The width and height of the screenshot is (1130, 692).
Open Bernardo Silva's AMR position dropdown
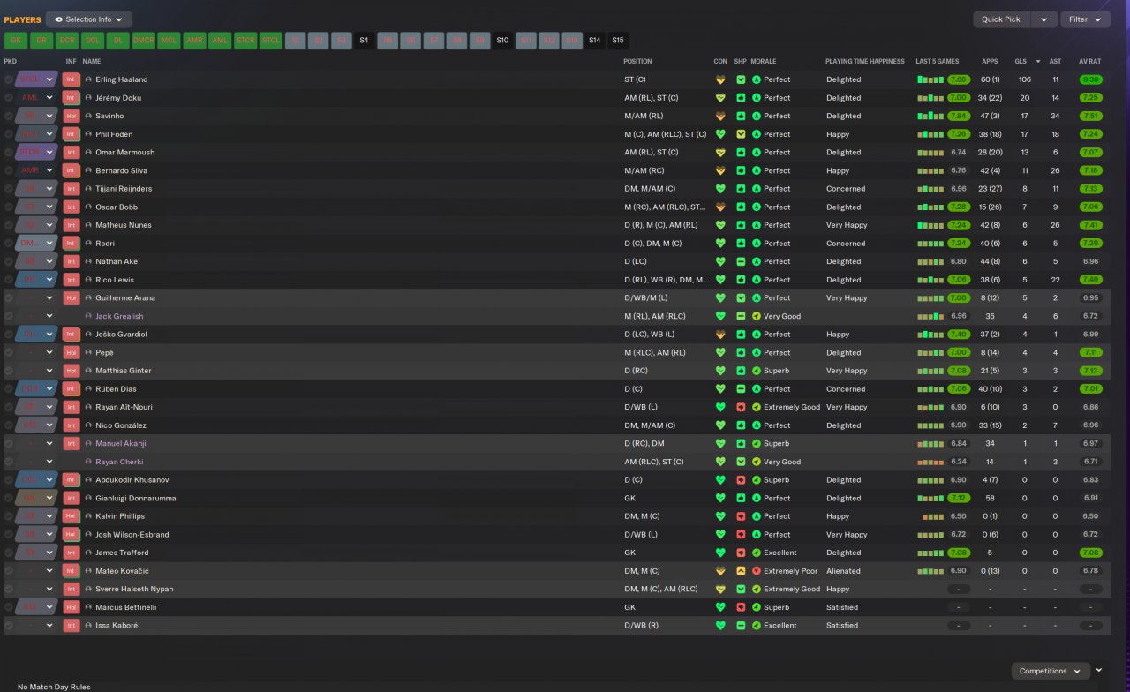pyautogui.click(x=37, y=170)
